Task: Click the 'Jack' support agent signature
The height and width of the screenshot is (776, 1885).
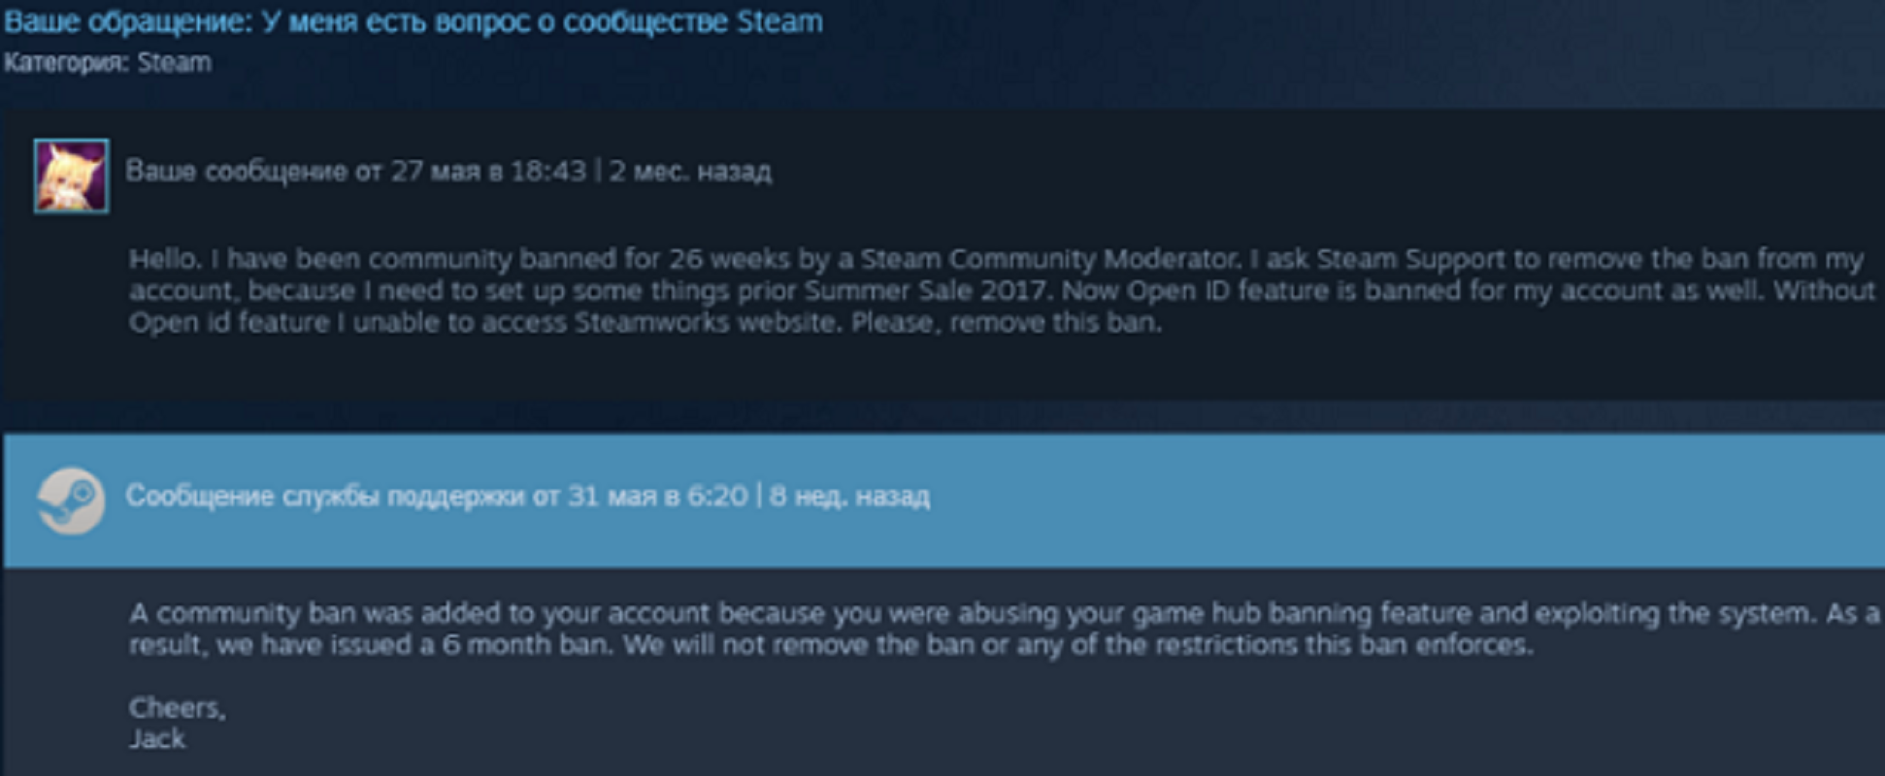Action: coord(156,739)
